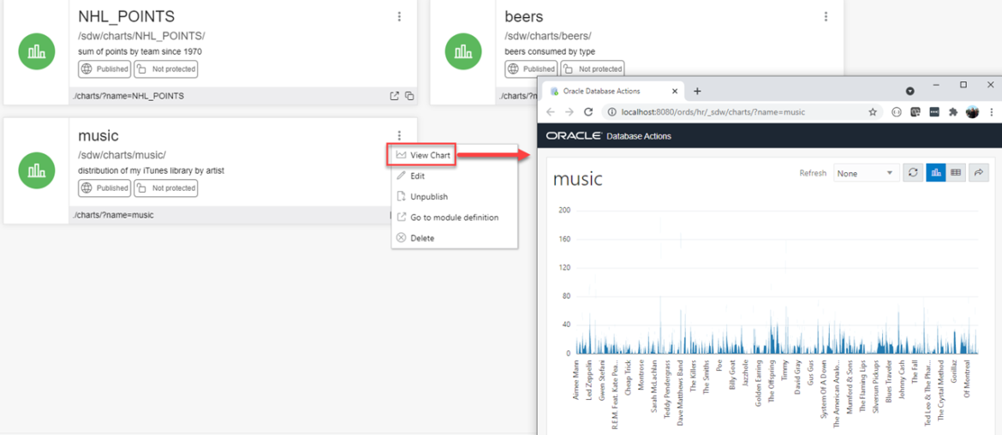
Task: Click the ./charts/?name=music path text
Action: point(112,215)
